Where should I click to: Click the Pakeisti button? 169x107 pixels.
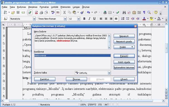point(124,56)
